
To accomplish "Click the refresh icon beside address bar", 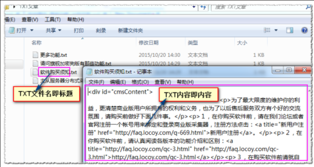I will click(202, 7).
